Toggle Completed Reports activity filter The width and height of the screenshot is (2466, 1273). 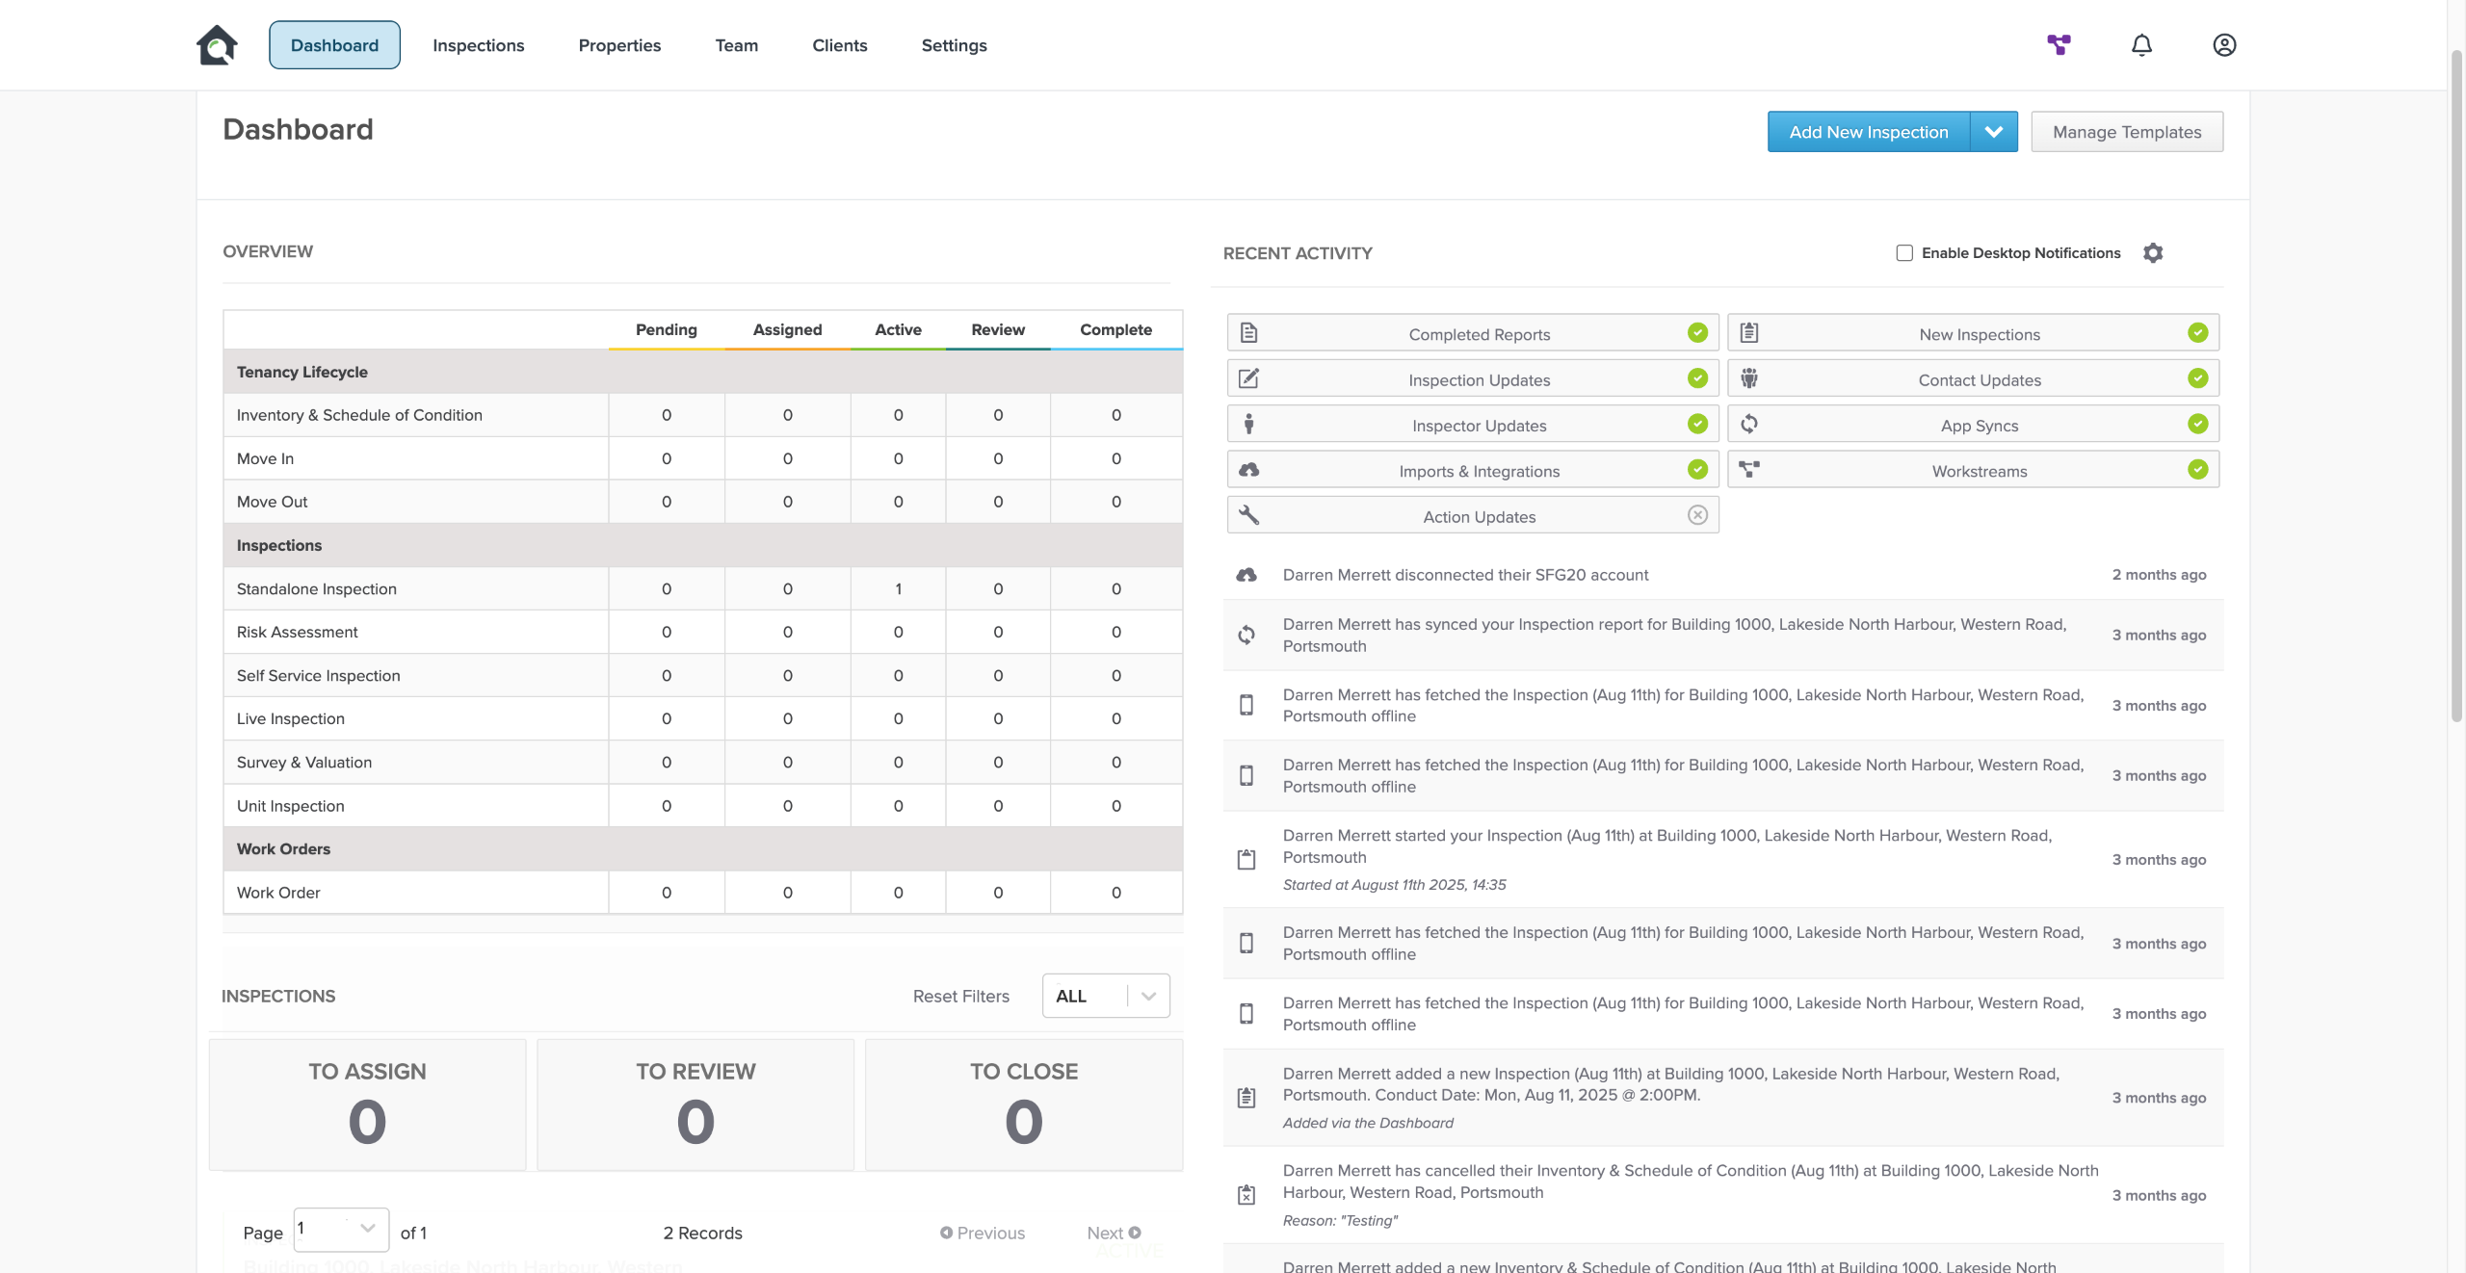(x=1697, y=333)
